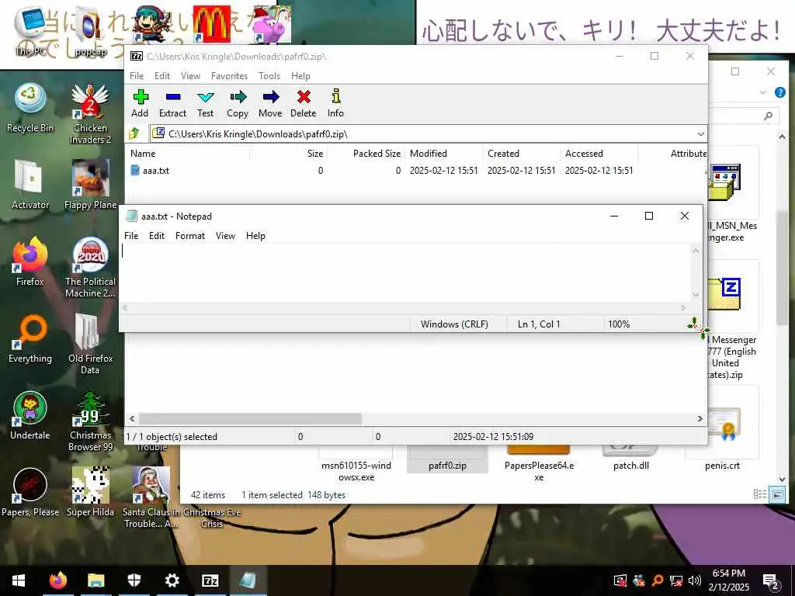This screenshot has height=596, width=795.
Task: Open the Notepad Help menu
Action: point(255,236)
